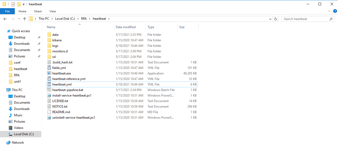Expand chevron after This PC in address bar
Image resolution: width=338 pixels, height=146 pixels.
(x=52, y=19)
